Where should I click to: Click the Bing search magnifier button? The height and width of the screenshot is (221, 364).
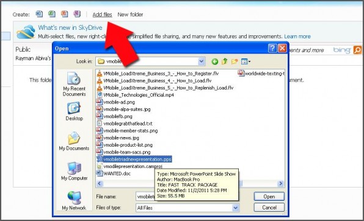[357, 50]
